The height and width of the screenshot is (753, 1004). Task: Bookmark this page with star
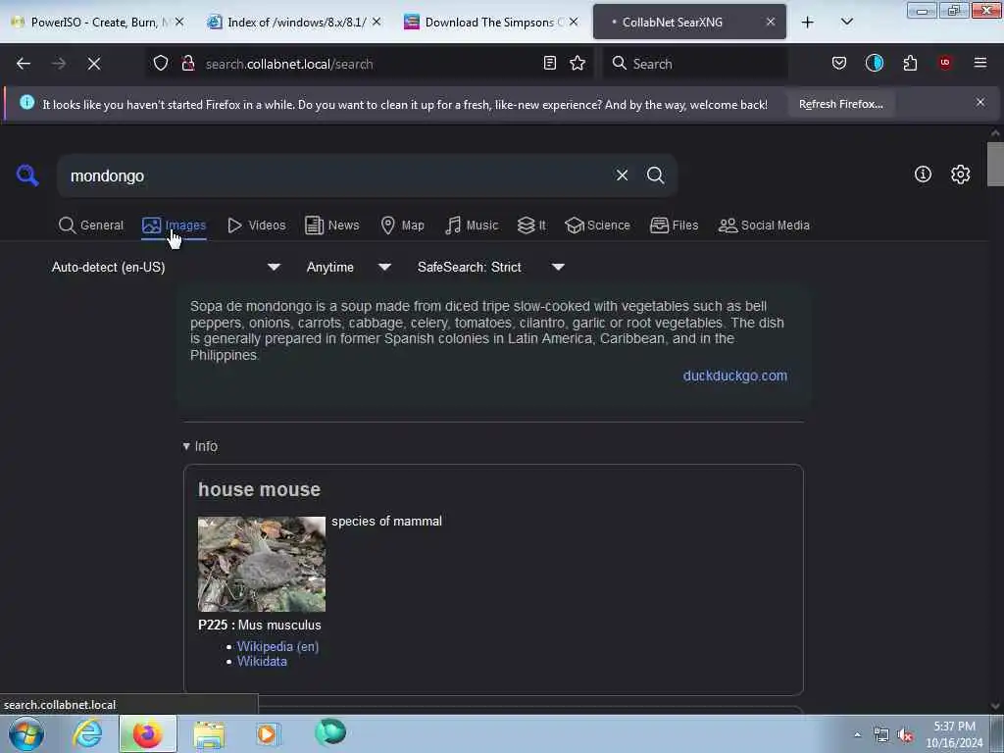[577, 63]
